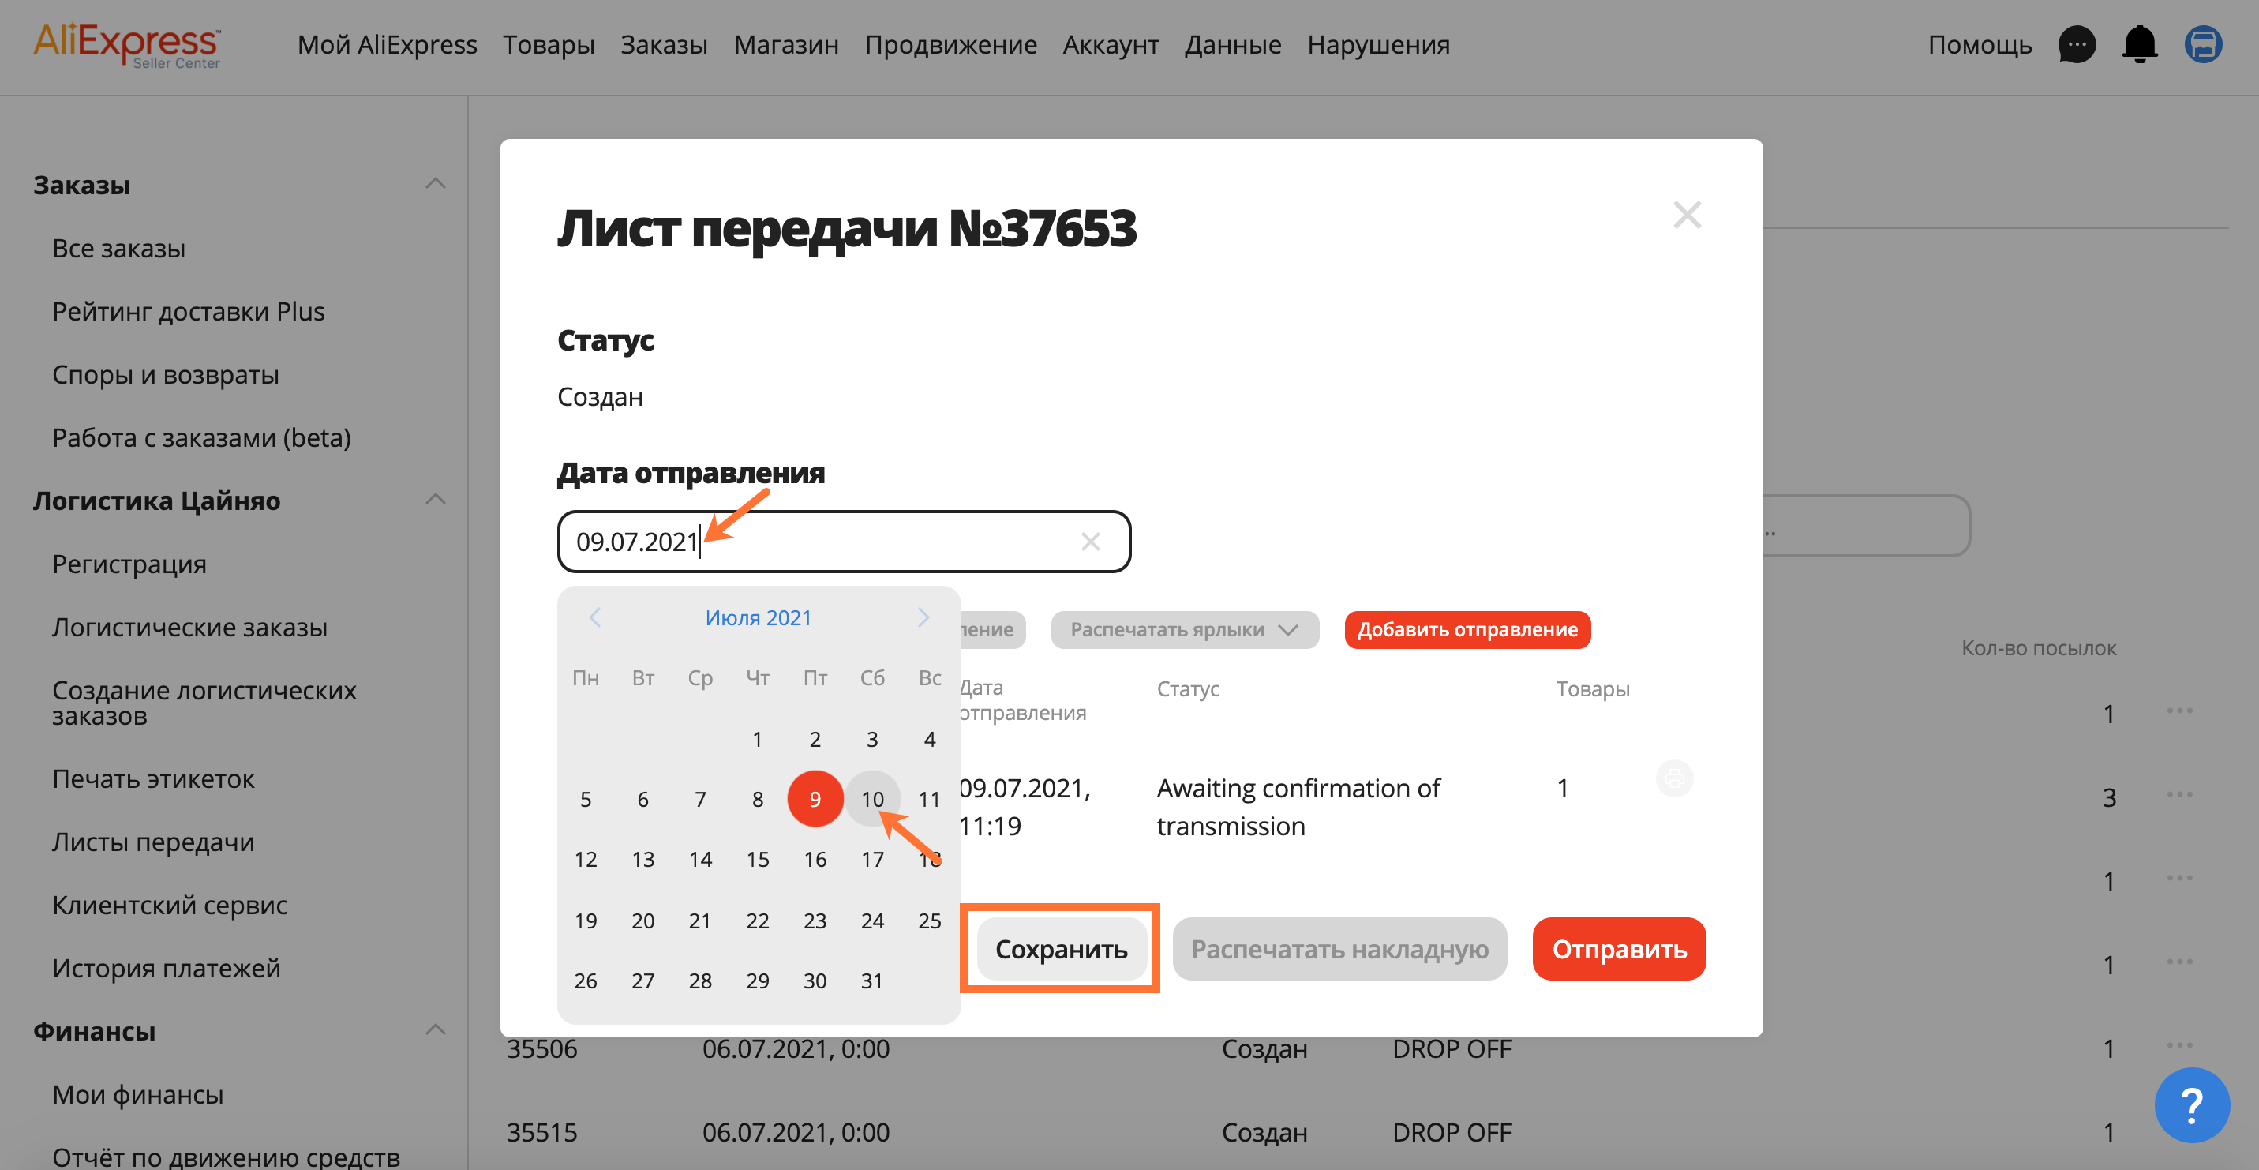The height and width of the screenshot is (1170, 2259).
Task: Select July 5 in the calendar
Action: click(x=586, y=799)
